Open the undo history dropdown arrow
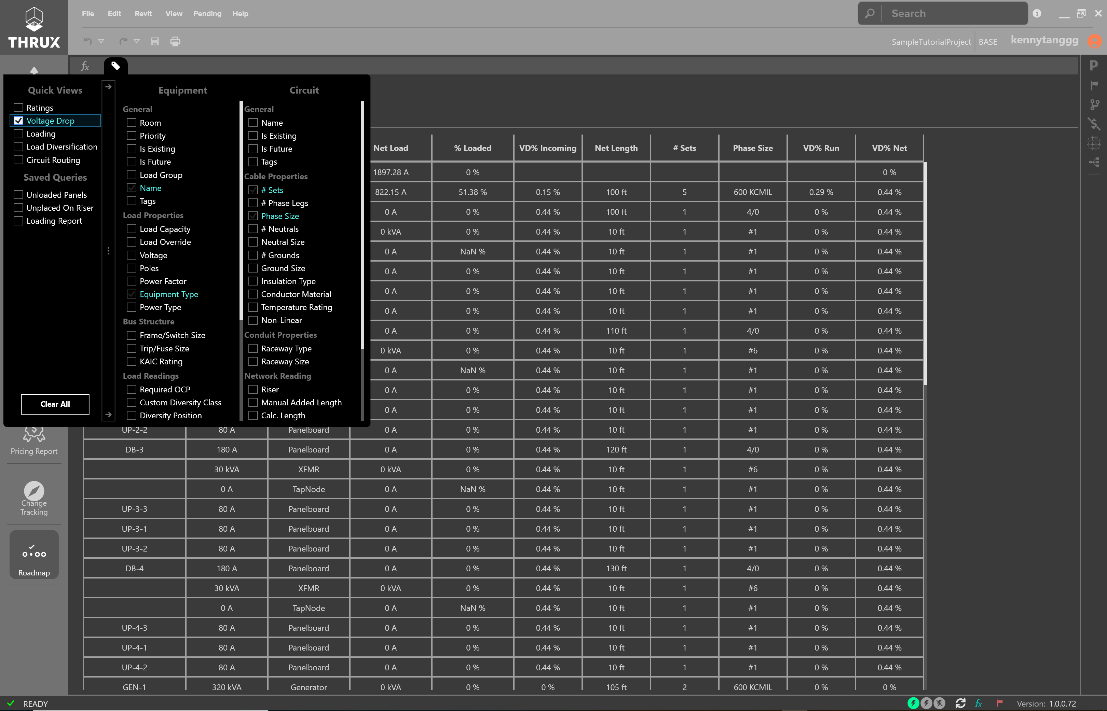This screenshot has width=1107, height=711. click(x=101, y=42)
